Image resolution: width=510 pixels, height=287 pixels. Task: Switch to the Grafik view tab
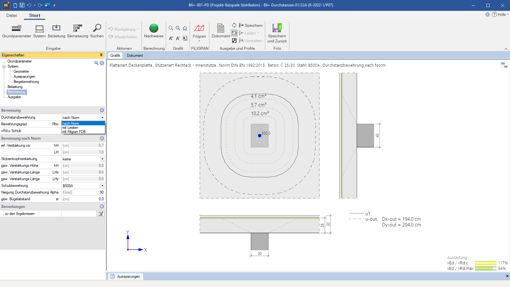click(x=115, y=55)
